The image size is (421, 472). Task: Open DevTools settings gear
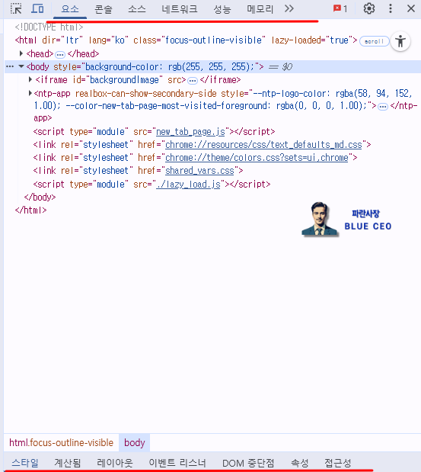pyautogui.click(x=369, y=8)
